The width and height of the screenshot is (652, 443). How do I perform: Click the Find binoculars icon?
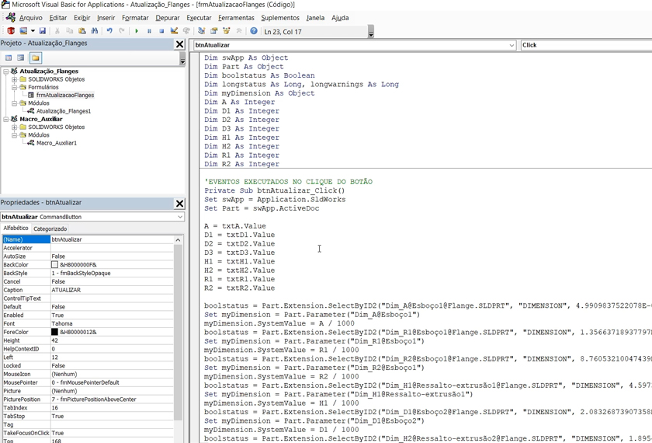click(95, 31)
